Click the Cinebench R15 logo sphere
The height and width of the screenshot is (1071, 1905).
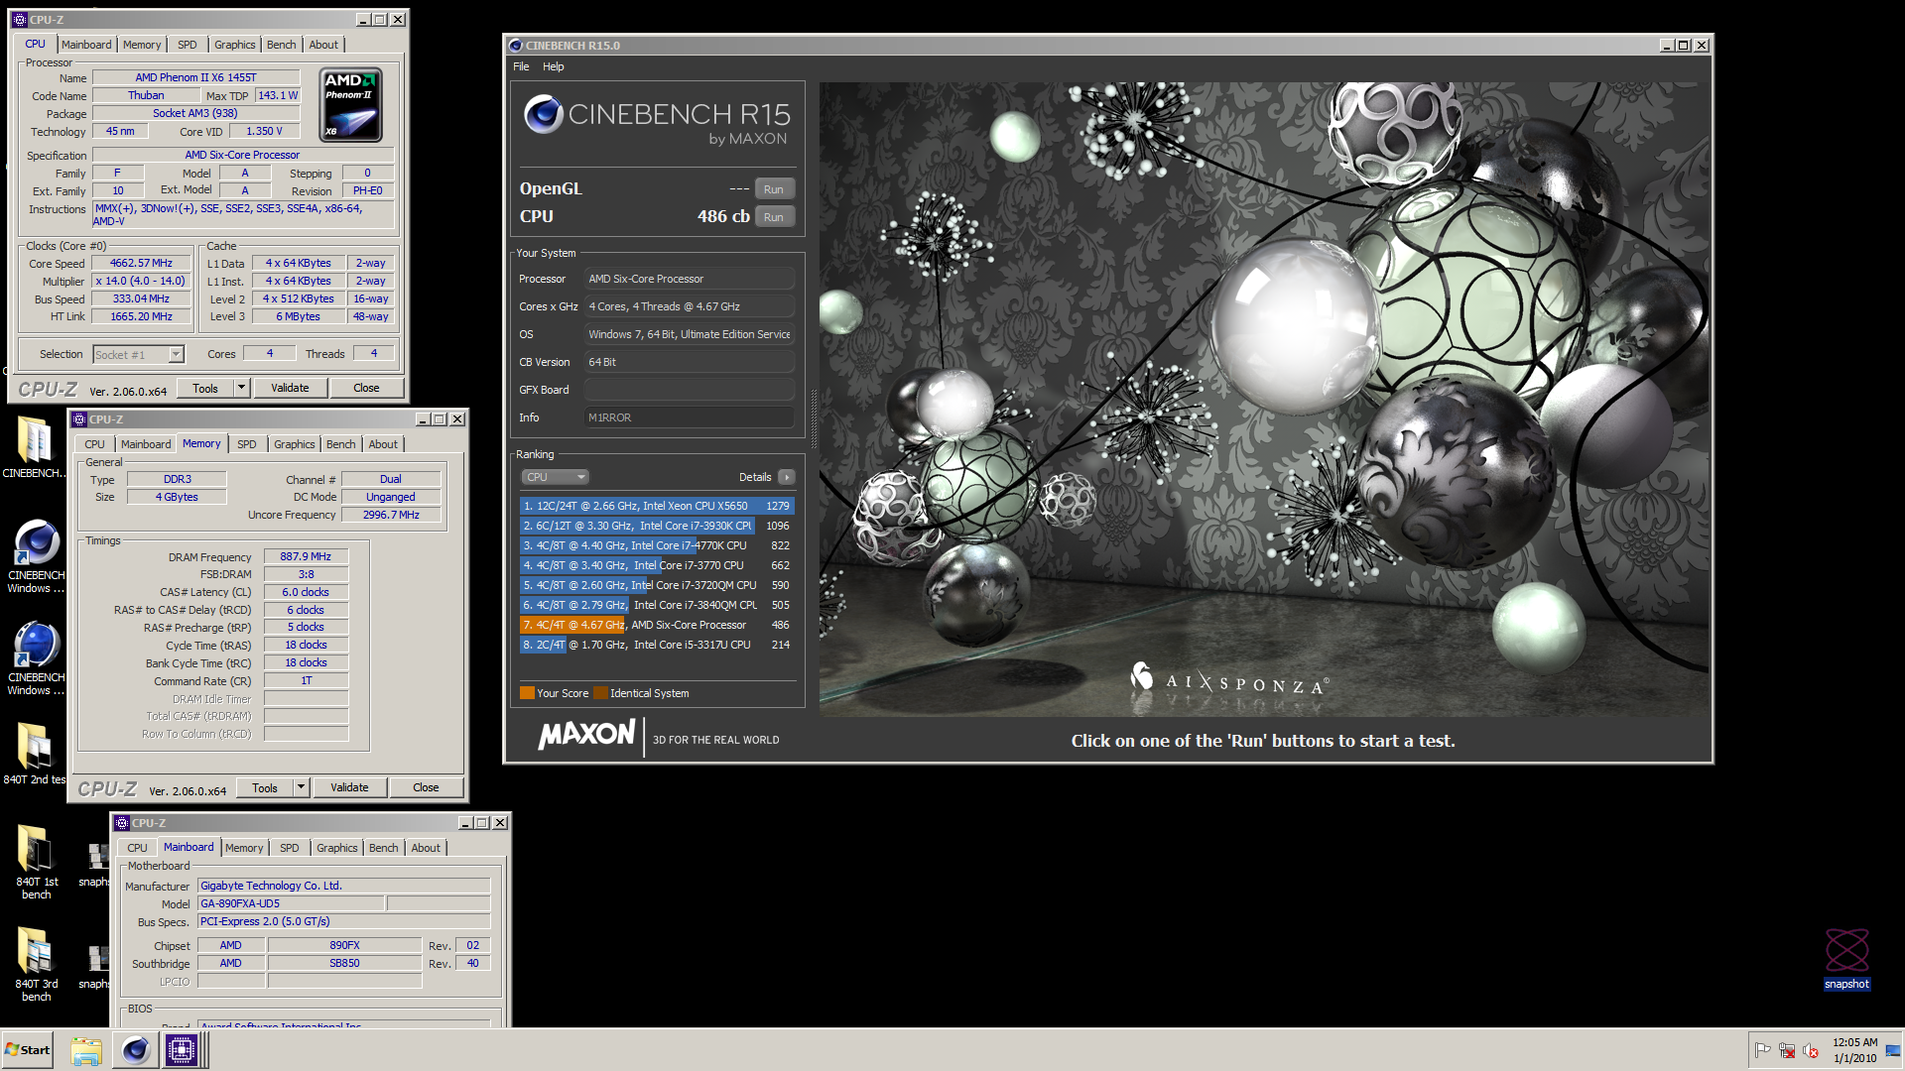pyautogui.click(x=543, y=114)
